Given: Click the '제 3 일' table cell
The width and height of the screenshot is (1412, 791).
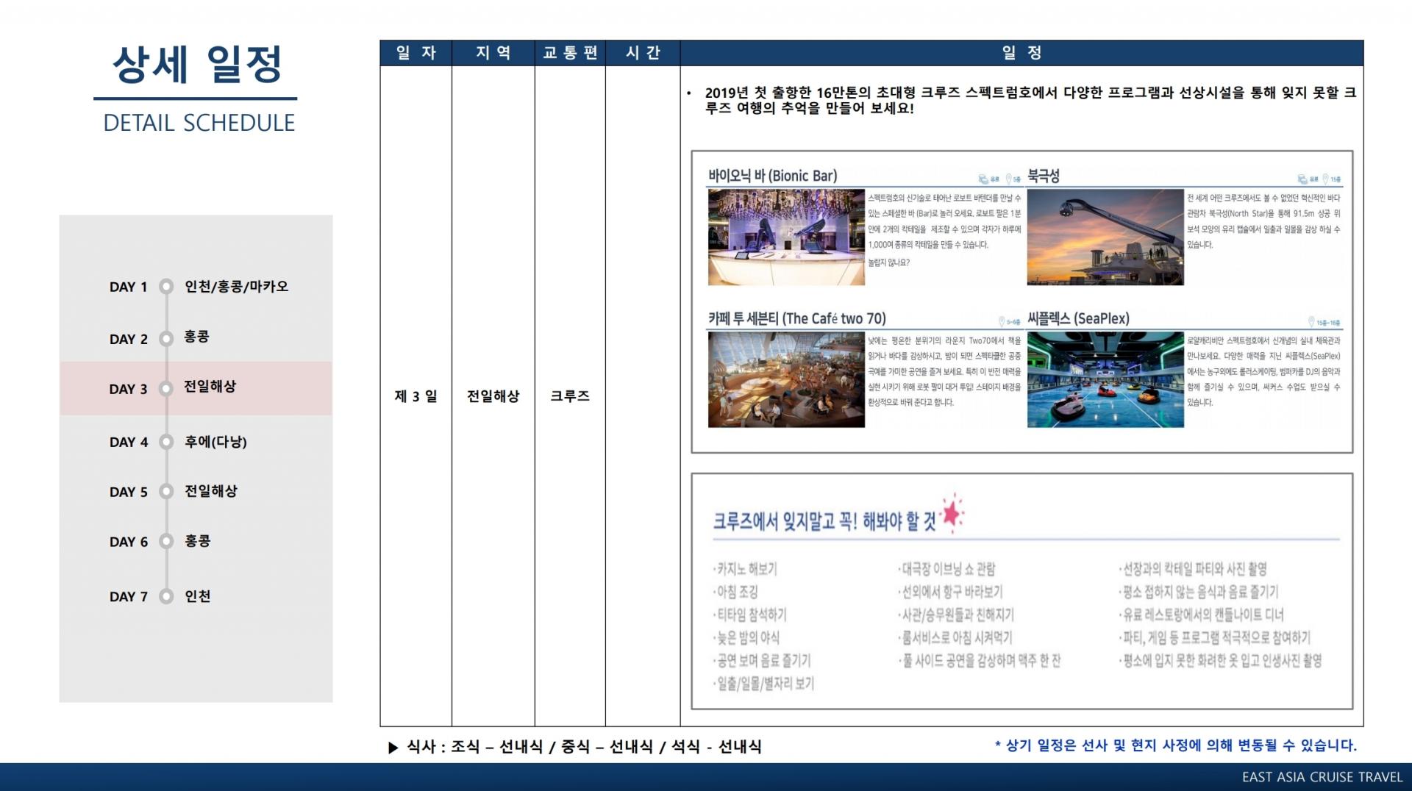Looking at the screenshot, I should (416, 396).
